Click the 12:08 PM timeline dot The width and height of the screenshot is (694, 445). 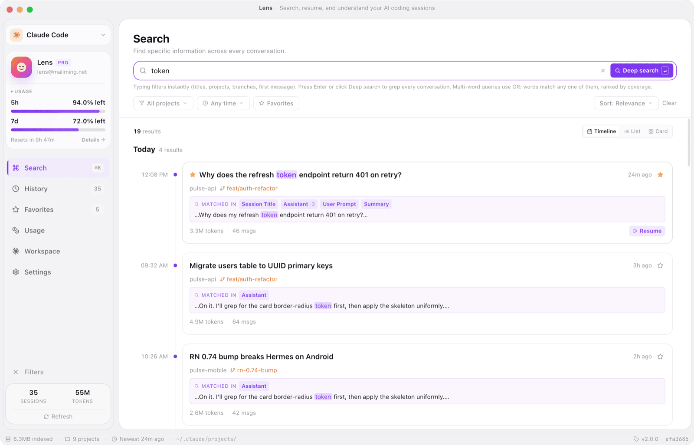tap(175, 175)
